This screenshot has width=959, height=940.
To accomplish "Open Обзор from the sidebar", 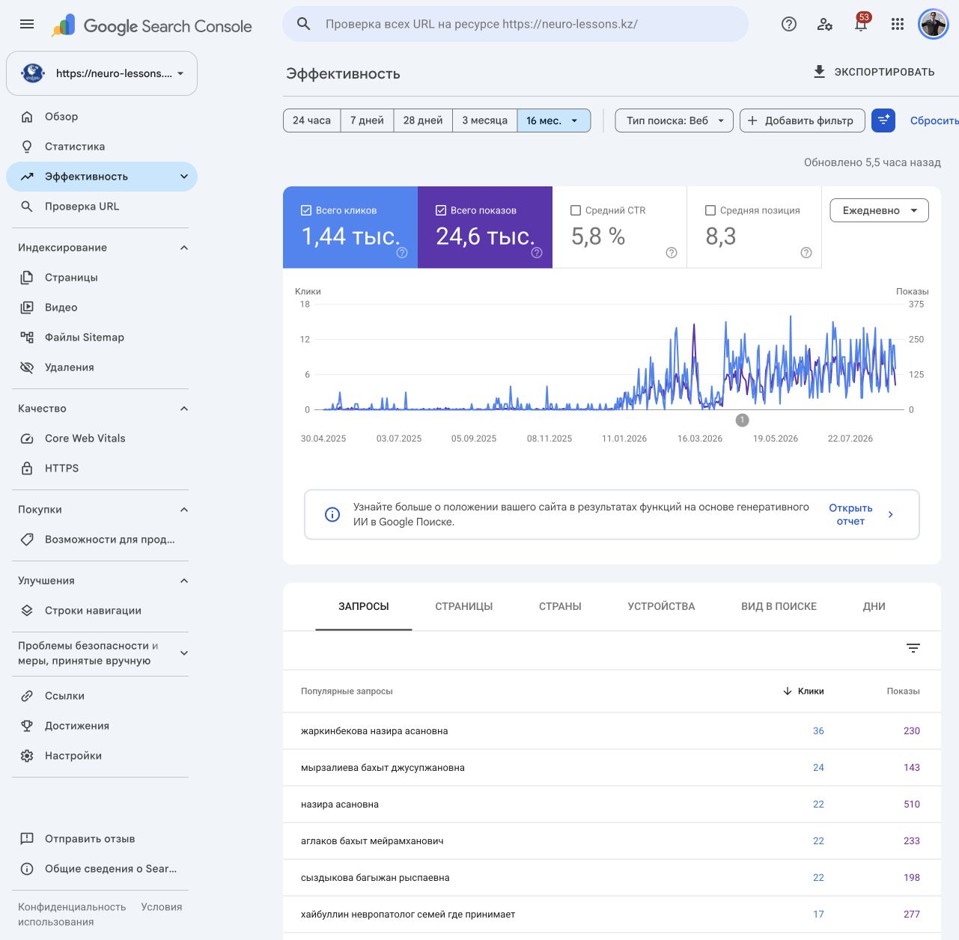I will (x=102, y=117).
